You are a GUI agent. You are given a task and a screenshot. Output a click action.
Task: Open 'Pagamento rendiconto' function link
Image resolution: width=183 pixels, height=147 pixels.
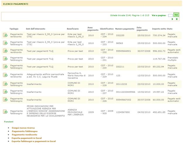pos(25,134)
